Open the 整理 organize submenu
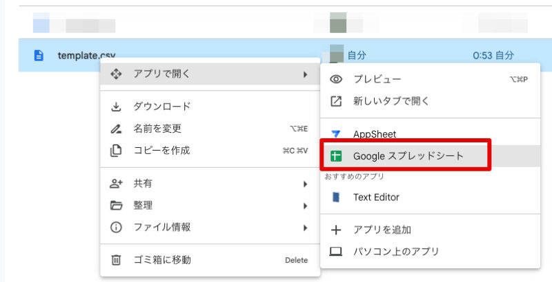 [210, 206]
